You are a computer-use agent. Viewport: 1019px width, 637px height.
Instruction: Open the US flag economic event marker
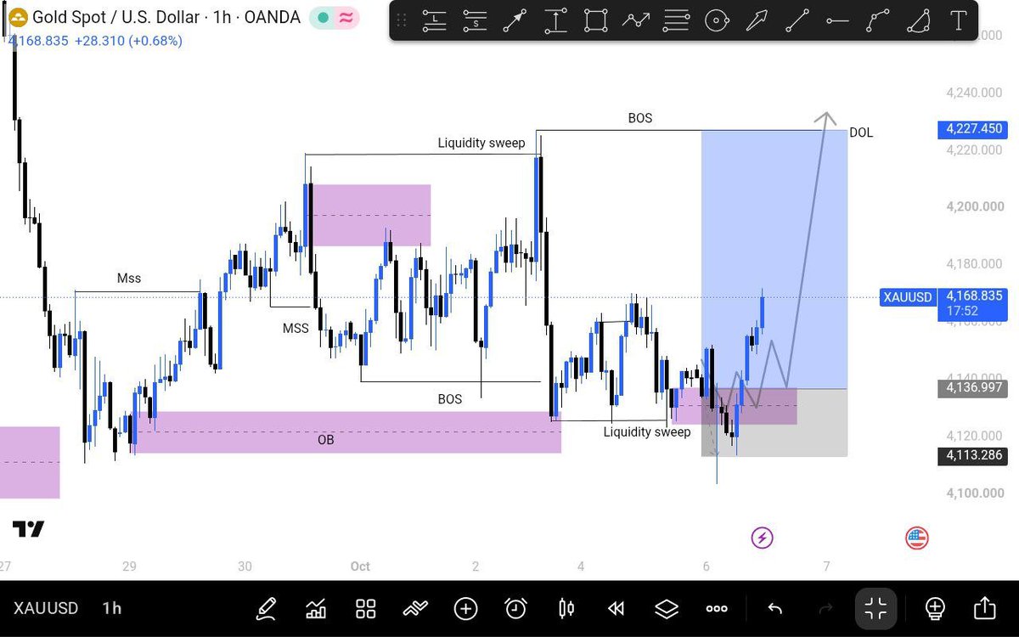coord(916,537)
